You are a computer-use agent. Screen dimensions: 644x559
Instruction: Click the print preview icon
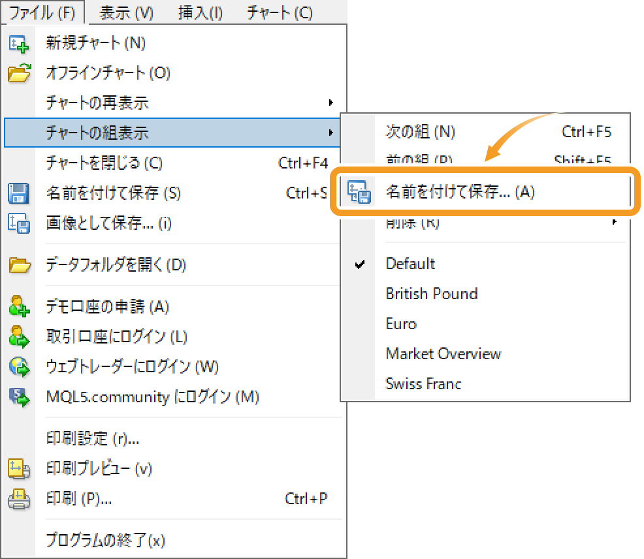(x=19, y=469)
